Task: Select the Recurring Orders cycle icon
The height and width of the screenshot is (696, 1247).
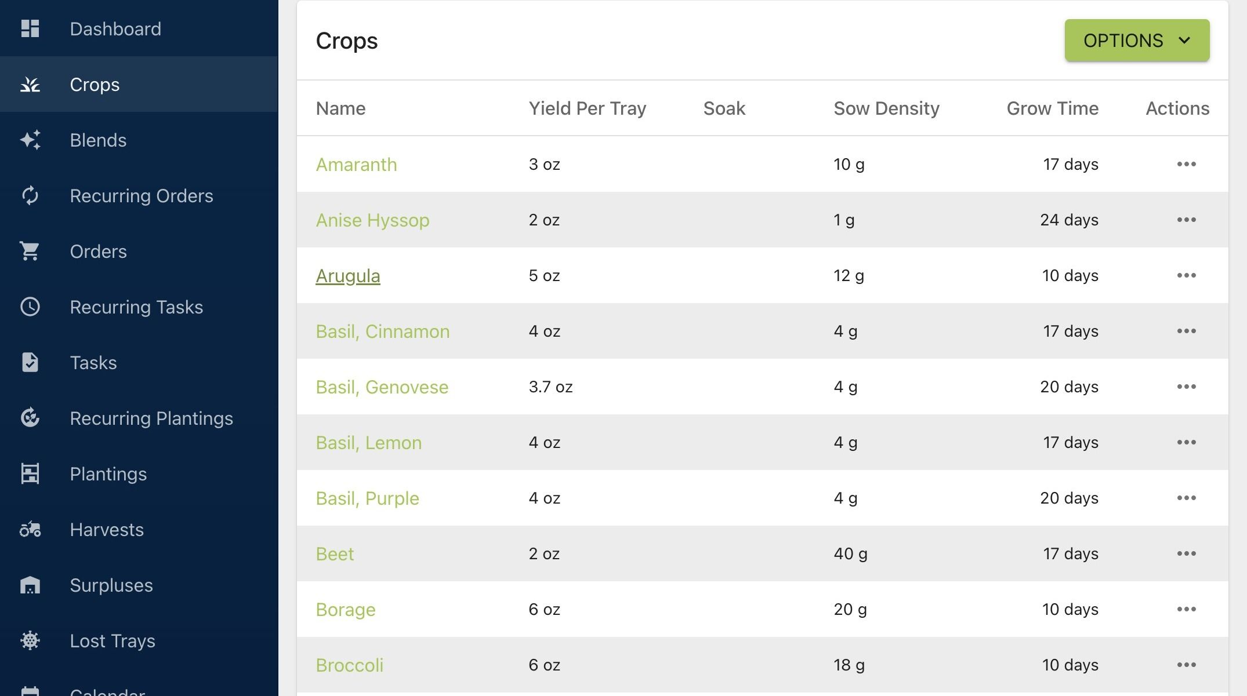Action: point(30,195)
